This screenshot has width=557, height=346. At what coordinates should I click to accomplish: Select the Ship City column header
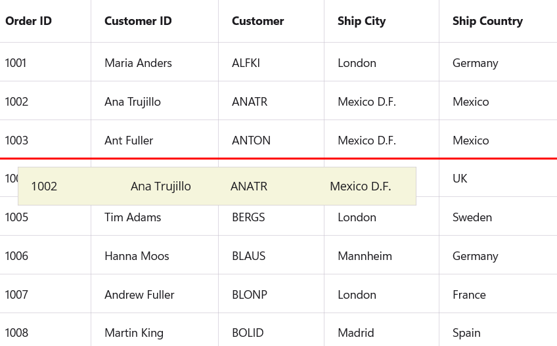361,21
